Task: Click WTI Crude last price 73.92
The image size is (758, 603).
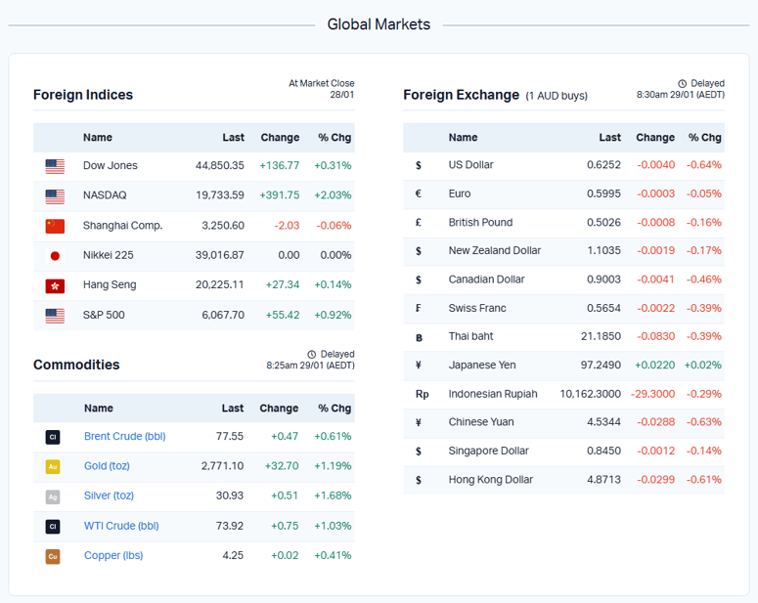Action: tap(230, 526)
